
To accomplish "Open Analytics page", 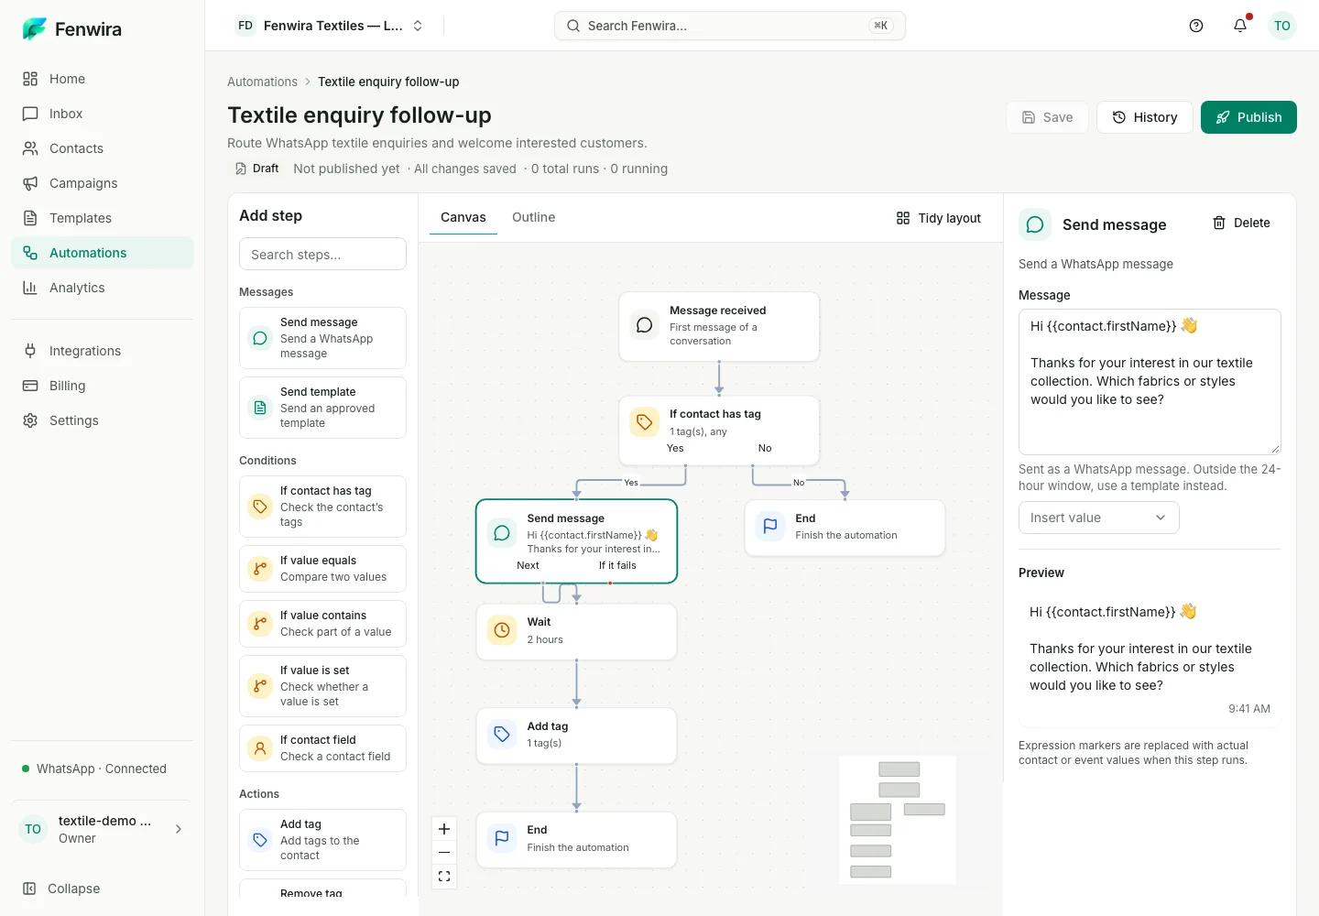I will coord(103,288).
